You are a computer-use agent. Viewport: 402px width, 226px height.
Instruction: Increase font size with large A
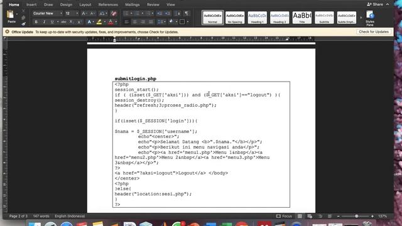tap(84, 13)
